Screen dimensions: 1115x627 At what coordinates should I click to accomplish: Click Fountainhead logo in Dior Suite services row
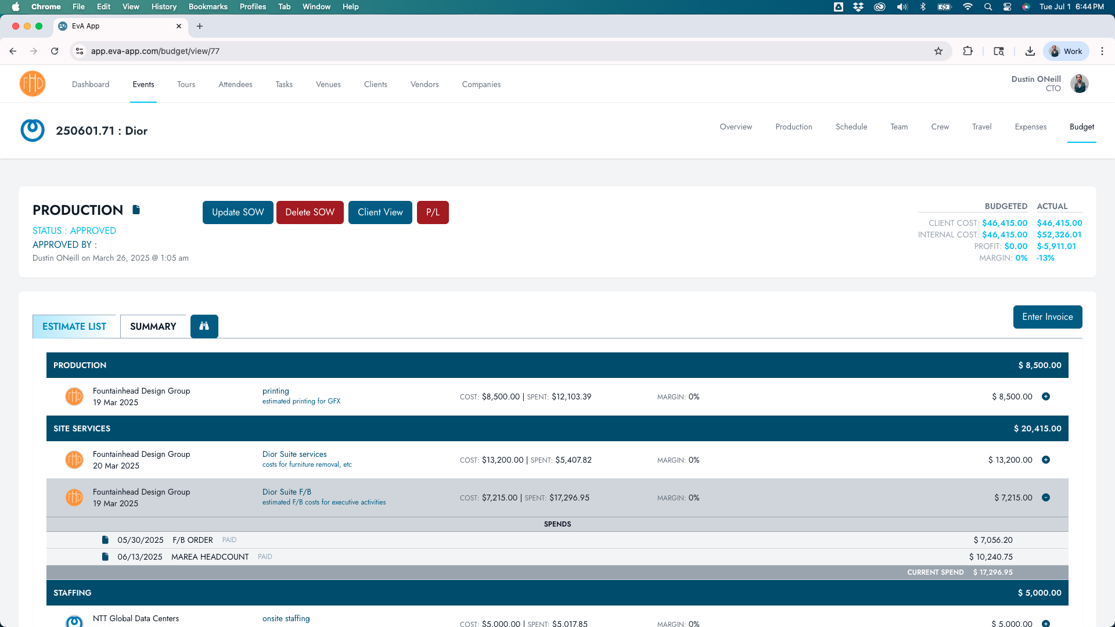tap(74, 460)
